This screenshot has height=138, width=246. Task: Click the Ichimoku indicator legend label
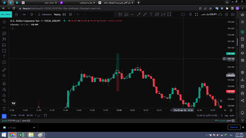coord(15,25)
